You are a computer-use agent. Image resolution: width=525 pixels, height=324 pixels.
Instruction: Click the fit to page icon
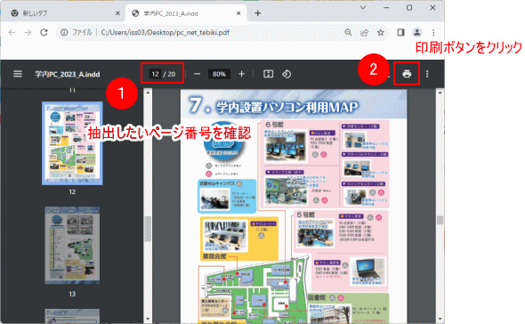point(268,74)
